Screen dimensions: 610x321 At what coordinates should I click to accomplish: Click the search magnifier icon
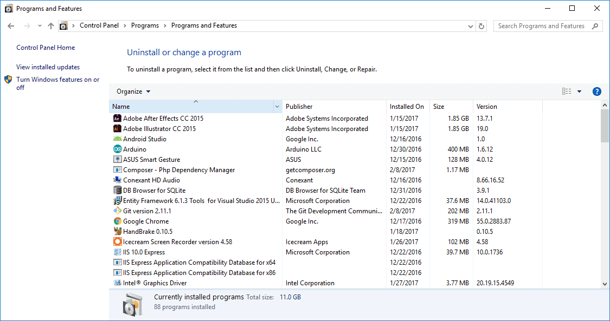coord(595,26)
